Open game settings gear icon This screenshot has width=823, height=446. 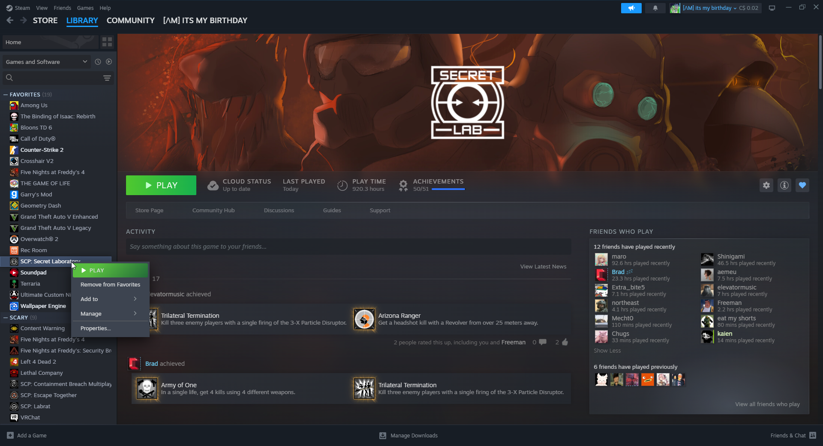click(x=766, y=185)
